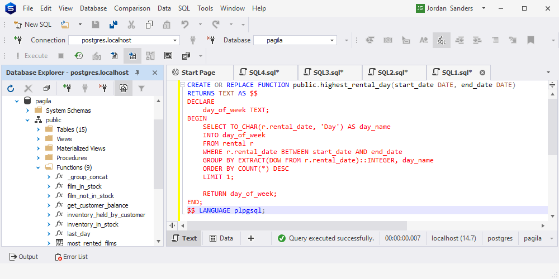Open file using folder icon
This screenshot has width=559, height=279.
click(x=64, y=24)
